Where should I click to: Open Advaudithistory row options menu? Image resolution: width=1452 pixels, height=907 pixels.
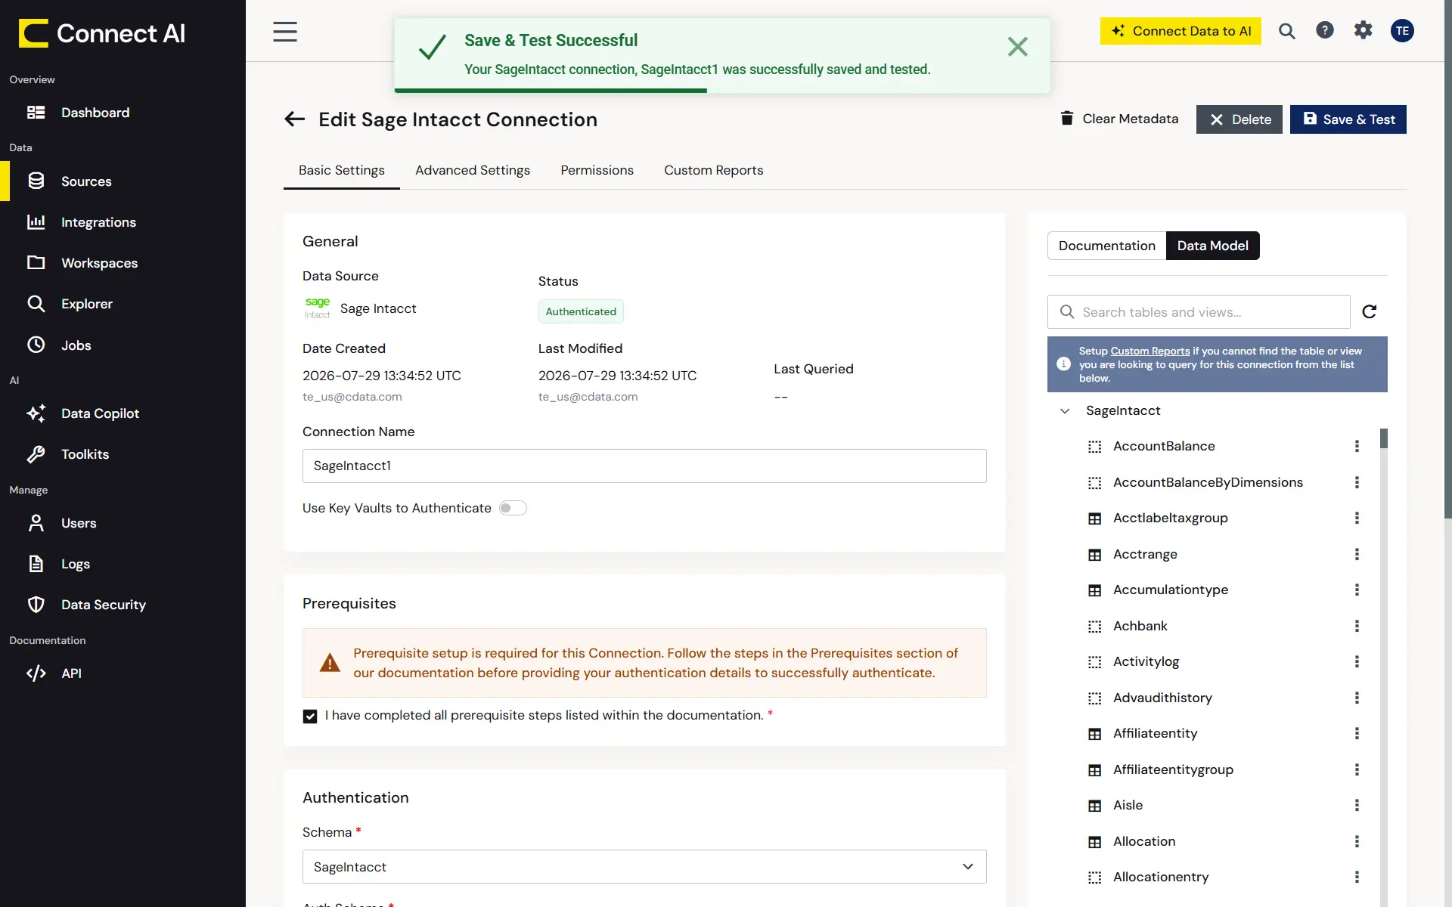tap(1357, 698)
